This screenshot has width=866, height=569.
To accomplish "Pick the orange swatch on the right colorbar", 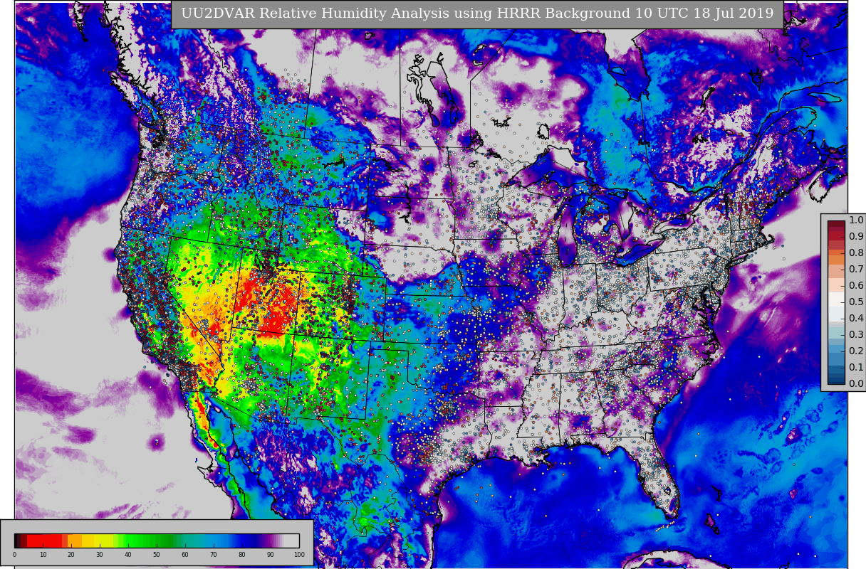I will coord(836,260).
